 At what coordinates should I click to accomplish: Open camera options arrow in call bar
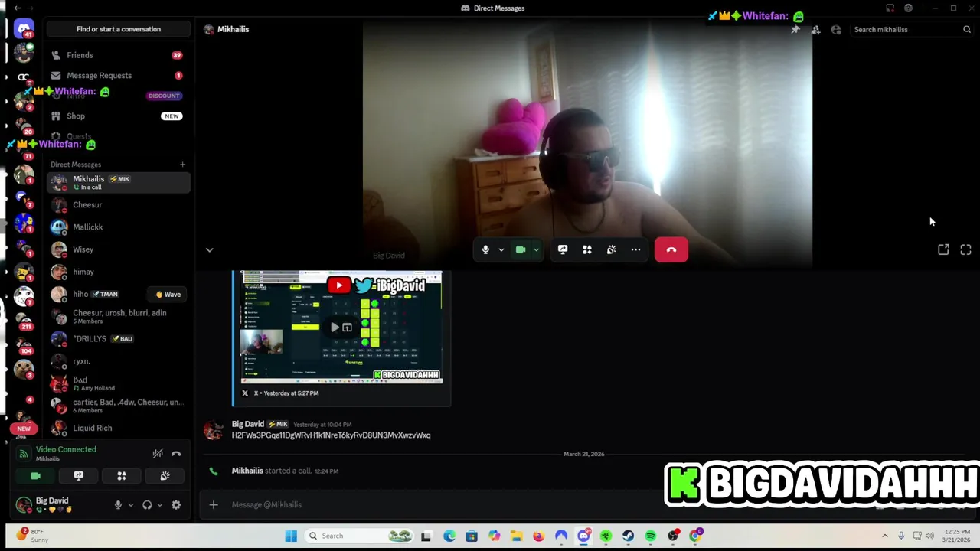536,249
